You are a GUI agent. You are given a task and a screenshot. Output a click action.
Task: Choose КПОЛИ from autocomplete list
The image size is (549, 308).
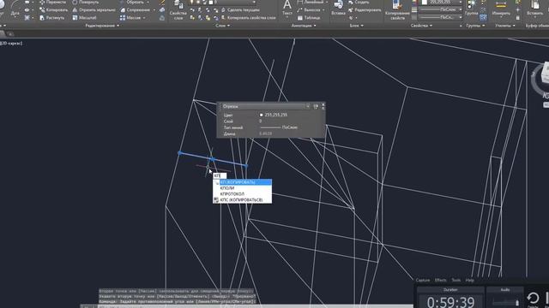242,188
